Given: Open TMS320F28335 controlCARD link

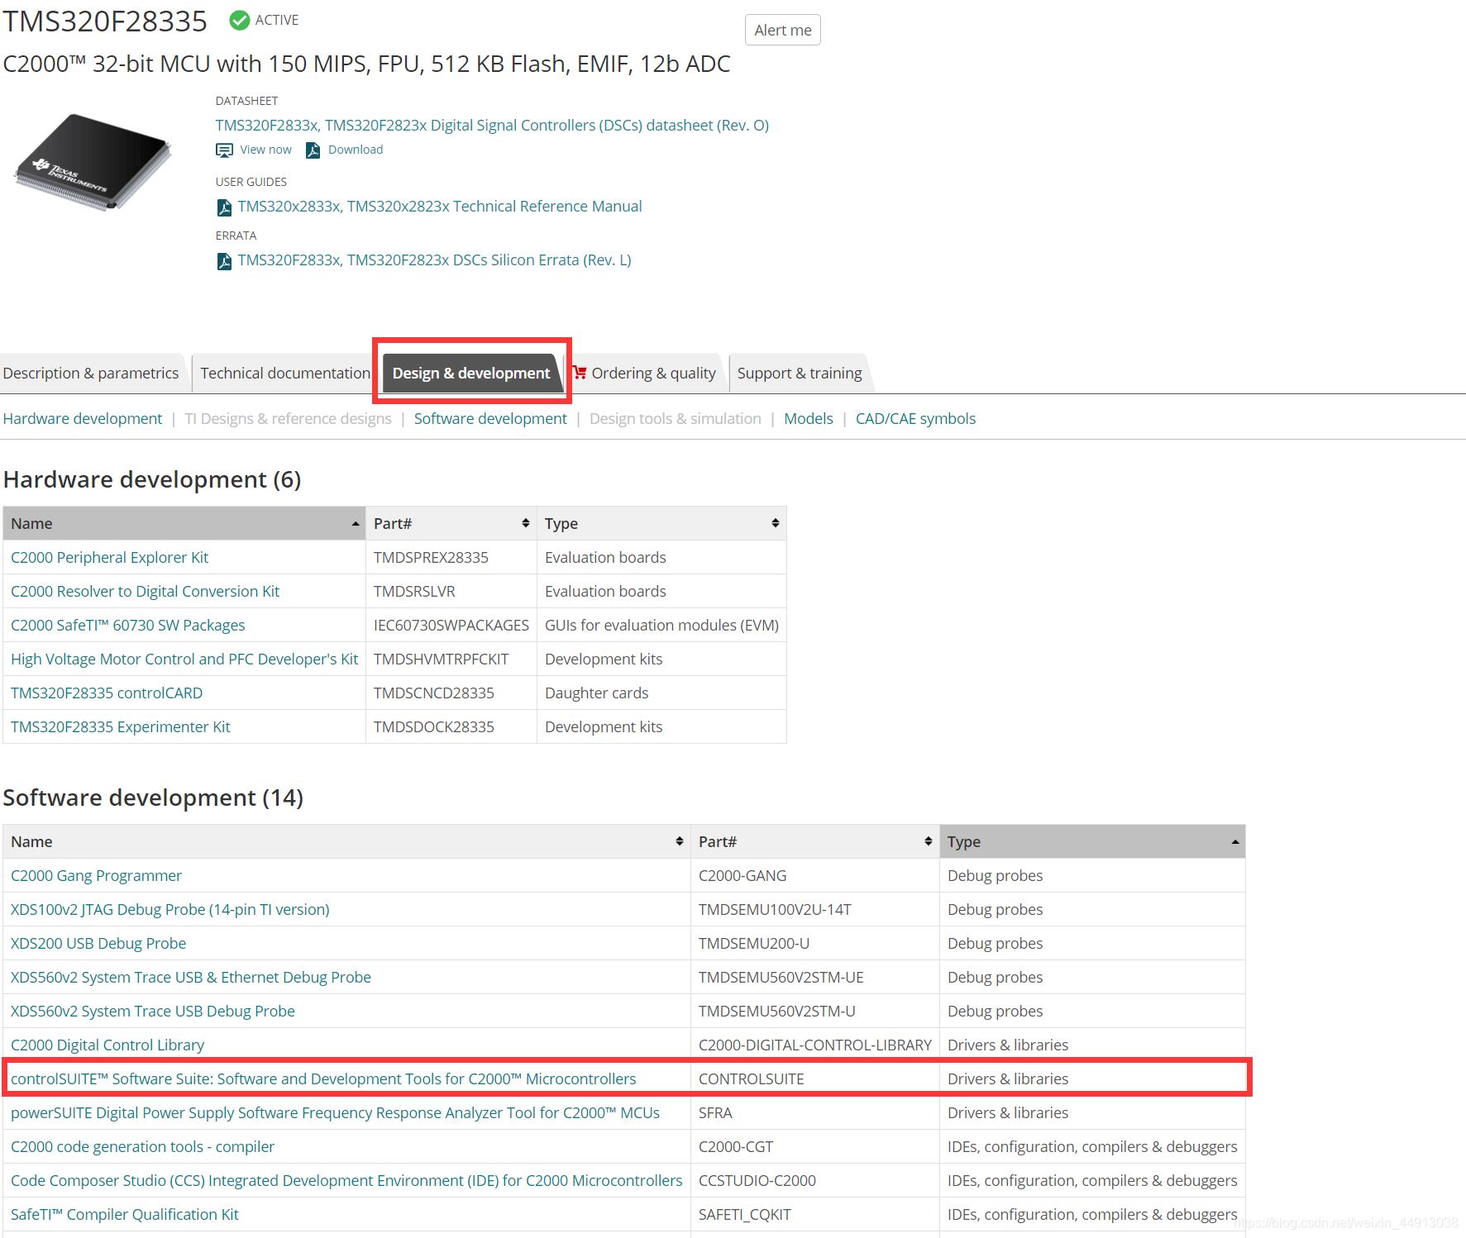Looking at the screenshot, I should click(107, 693).
